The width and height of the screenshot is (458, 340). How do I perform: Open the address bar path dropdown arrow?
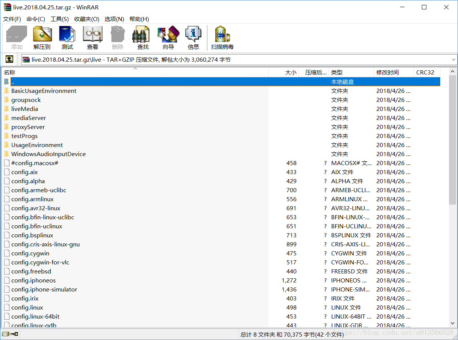[x=453, y=59]
